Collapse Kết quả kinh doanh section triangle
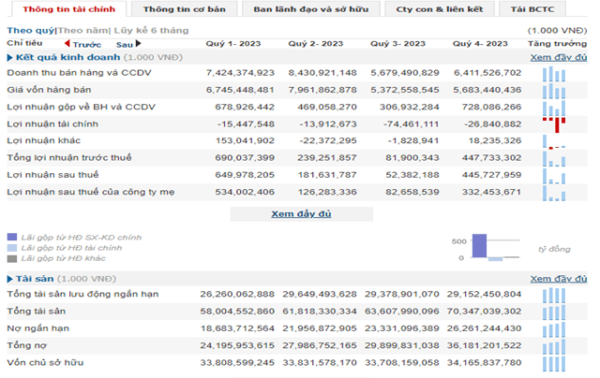Viewport: 600px width, 378px height. coord(10,58)
